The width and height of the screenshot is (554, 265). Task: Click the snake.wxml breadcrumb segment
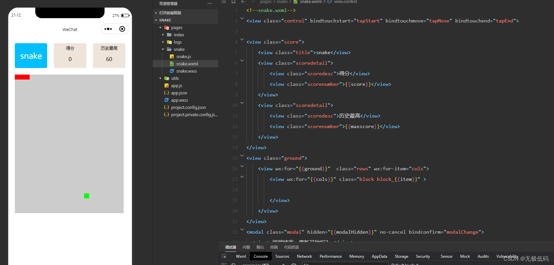(x=311, y=2)
